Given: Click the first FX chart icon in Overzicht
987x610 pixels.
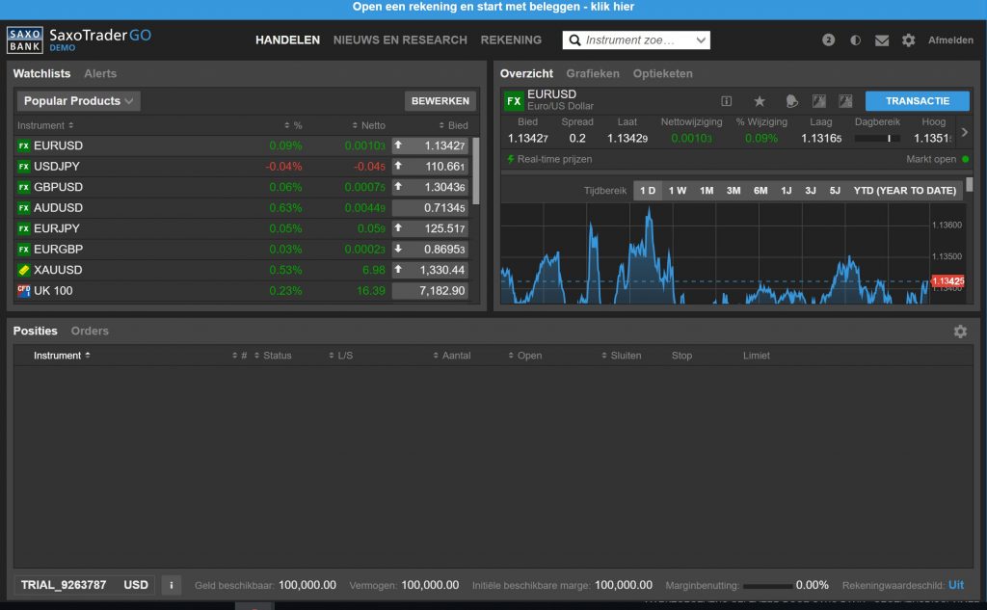Looking at the screenshot, I should click(x=819, y=101).
